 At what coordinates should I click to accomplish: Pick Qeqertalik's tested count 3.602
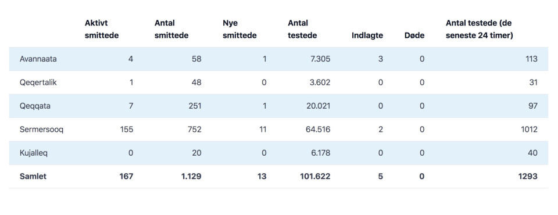tap(320, 83)
